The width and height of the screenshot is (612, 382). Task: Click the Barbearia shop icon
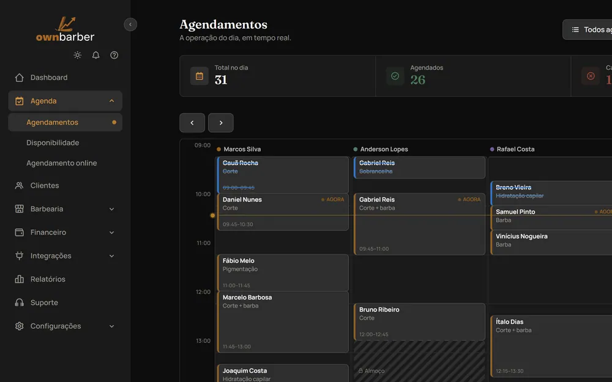(19, 209)
